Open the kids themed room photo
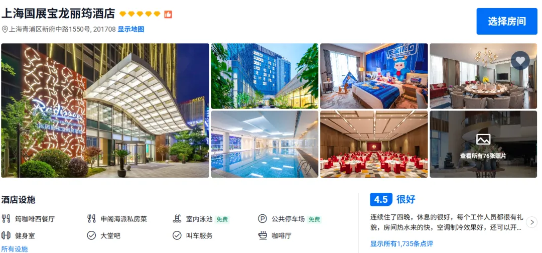The height and width of the screenshot is (253, 542). (x=374, y=76)
